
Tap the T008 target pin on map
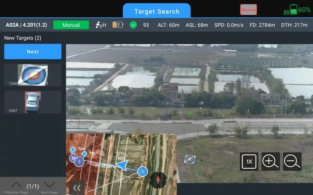[x=73, y=150]
